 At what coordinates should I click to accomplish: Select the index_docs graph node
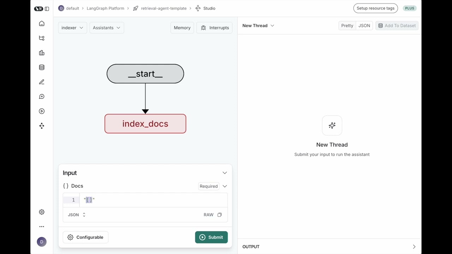click(x=145, y=124)
